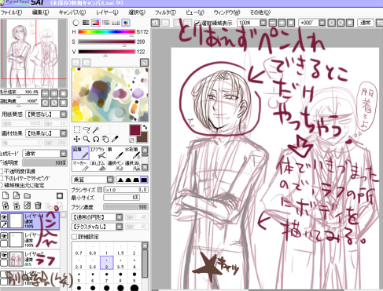
Task: Click zoom-in plus button in navigator panel
Action: pos(54,93)
